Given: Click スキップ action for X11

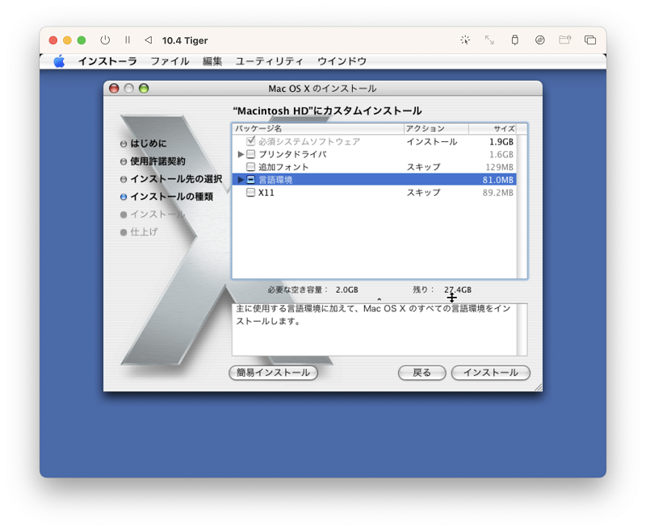Looking at the screenshot, I should (x=423, y=193).
